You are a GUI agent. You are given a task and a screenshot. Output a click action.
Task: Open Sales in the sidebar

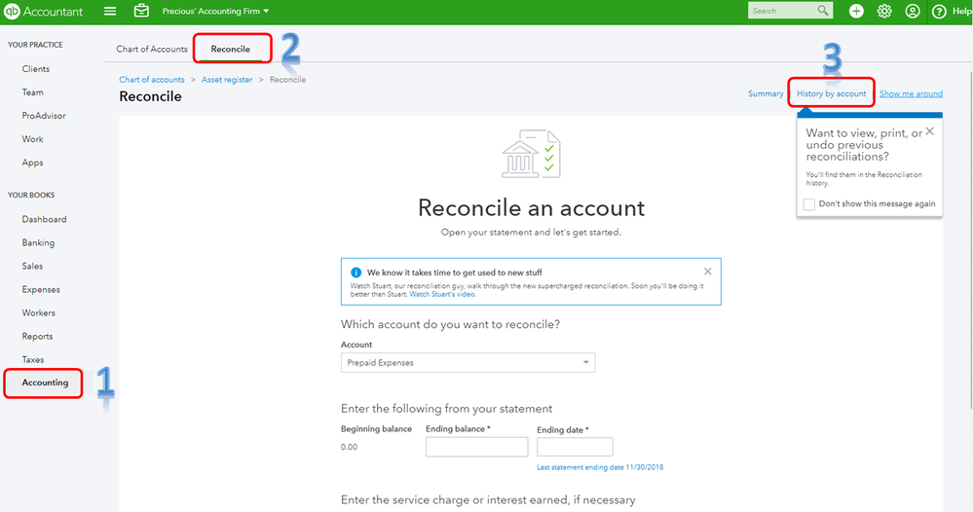pos(32,267)
